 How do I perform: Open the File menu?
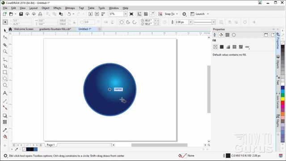(5, 8)
